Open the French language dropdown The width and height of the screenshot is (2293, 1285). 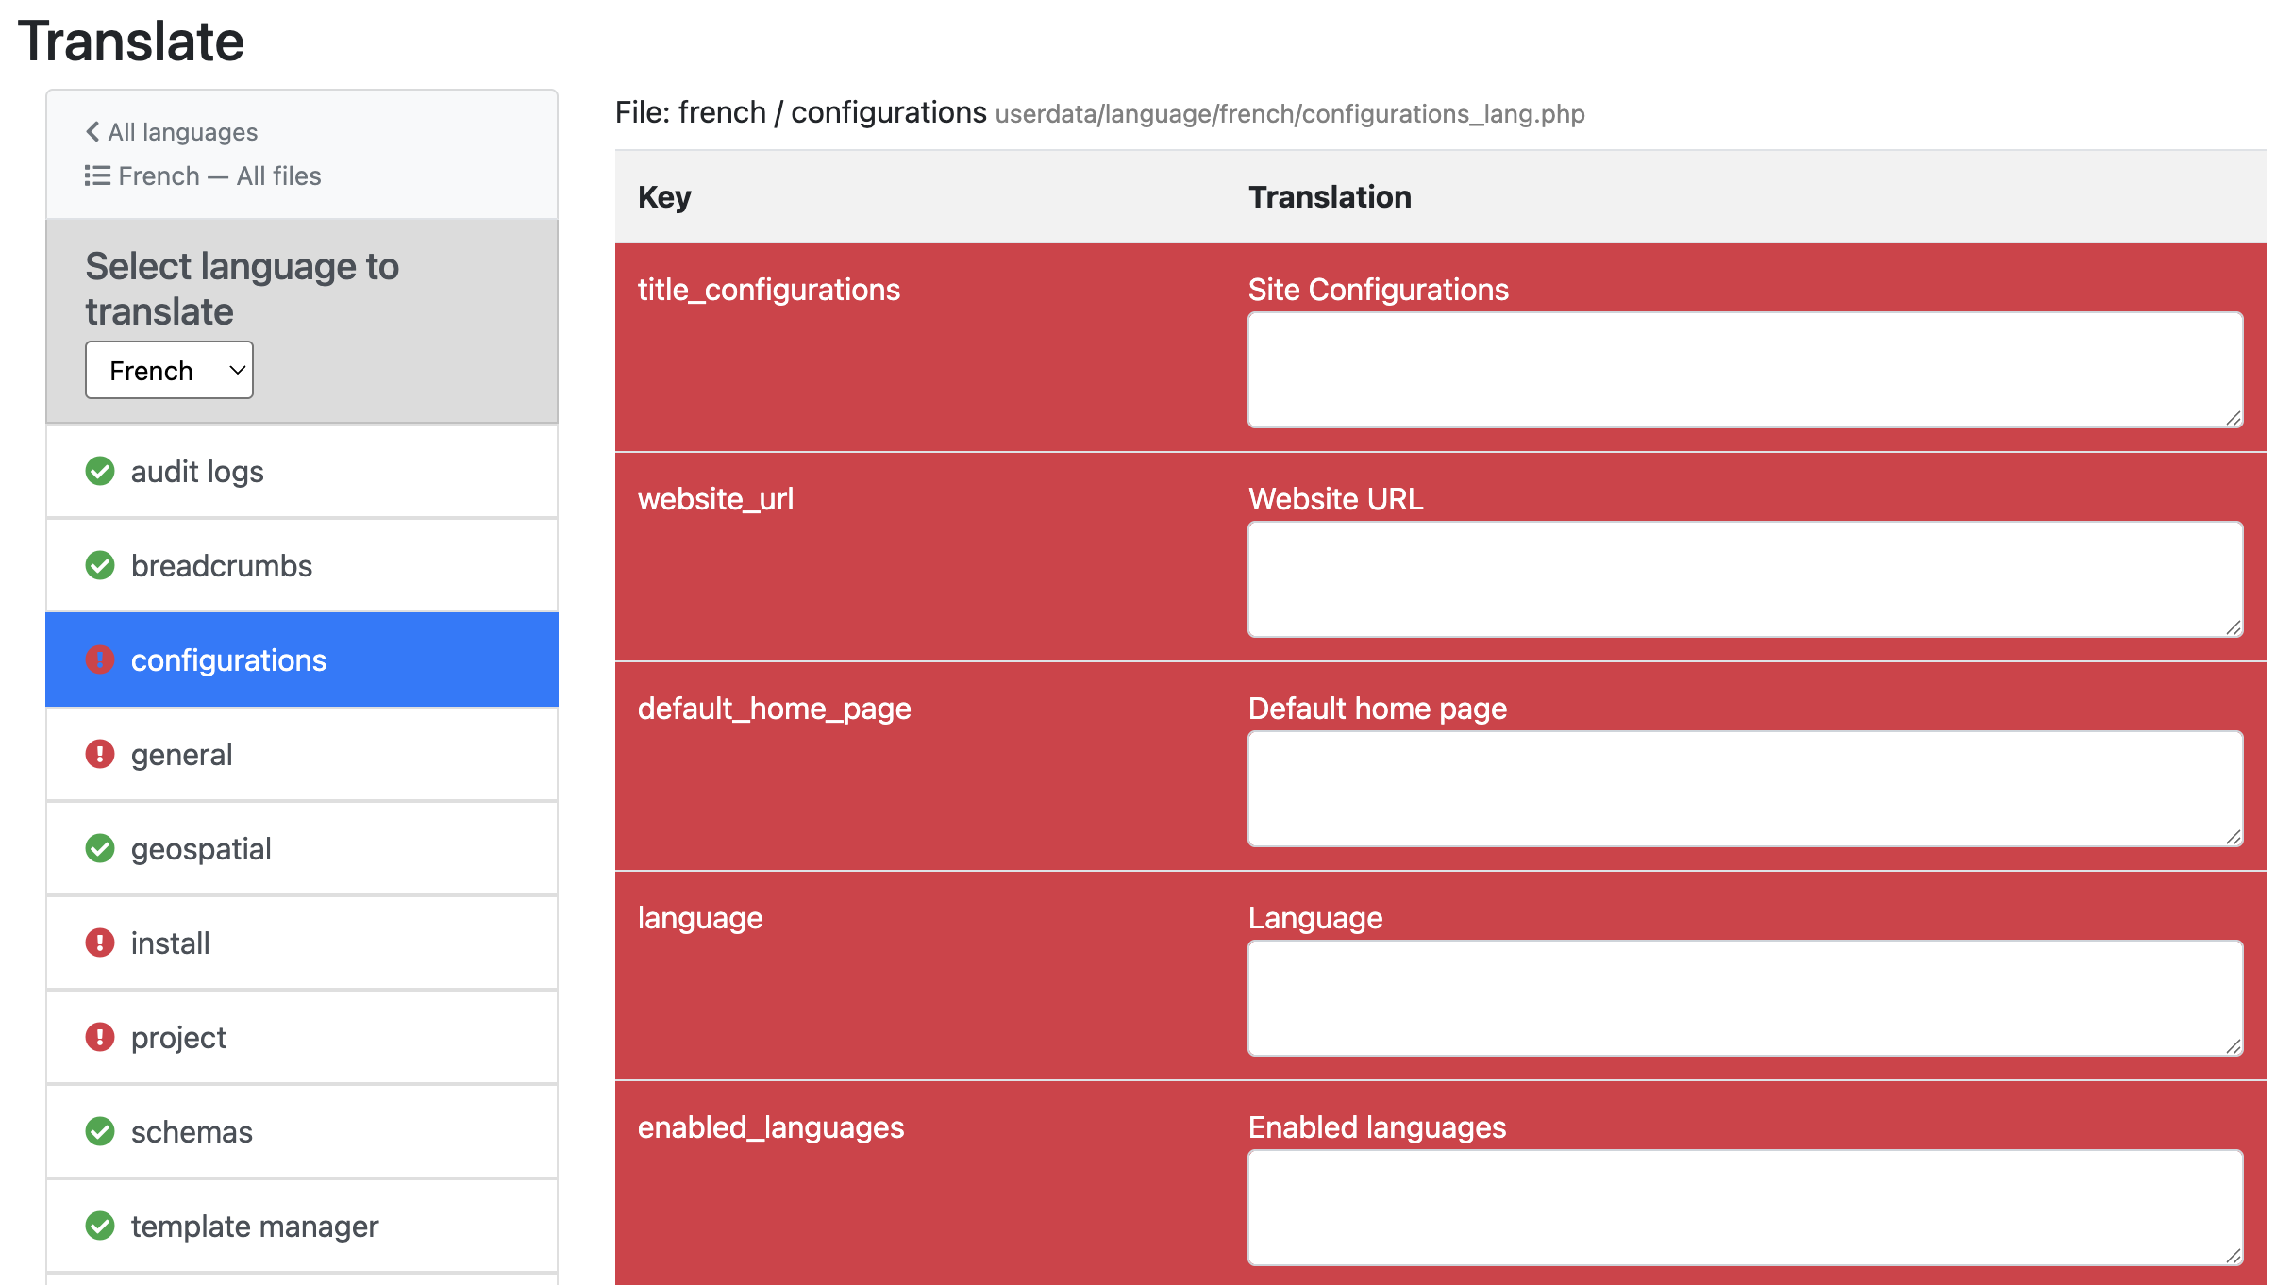click(169, 371)
